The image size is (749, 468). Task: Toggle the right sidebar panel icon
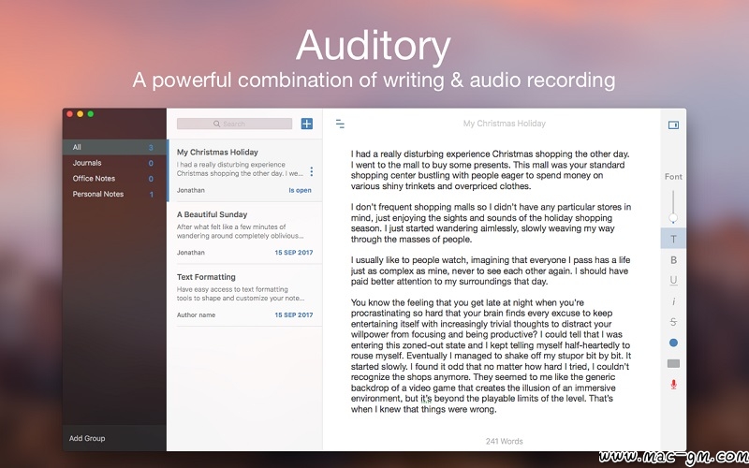point(673,125)
